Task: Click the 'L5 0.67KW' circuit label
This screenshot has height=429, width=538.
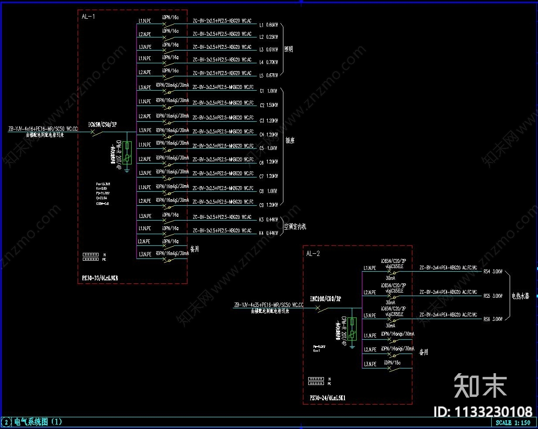Action: [x=269, y=75]
